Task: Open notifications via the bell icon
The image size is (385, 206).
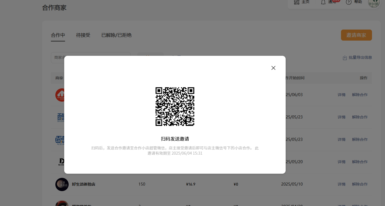Action: tap(323, 2)
